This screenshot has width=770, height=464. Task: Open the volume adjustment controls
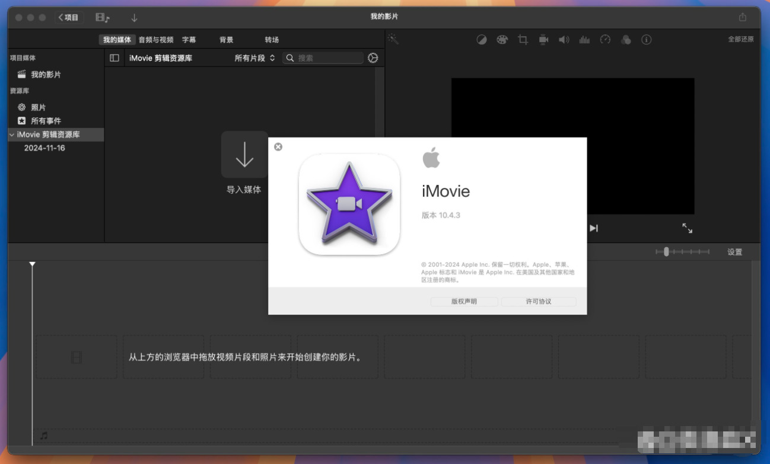tap(564, 40)
